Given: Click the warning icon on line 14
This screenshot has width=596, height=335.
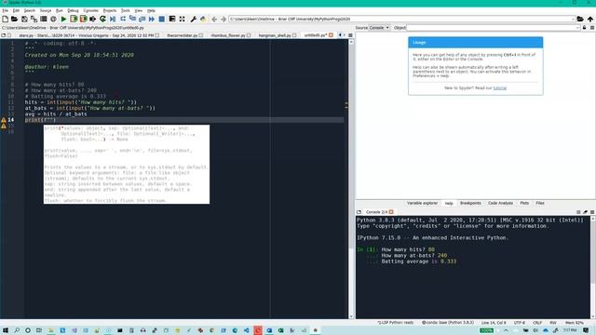Looking at the screenshot, I should coord(4,120).
